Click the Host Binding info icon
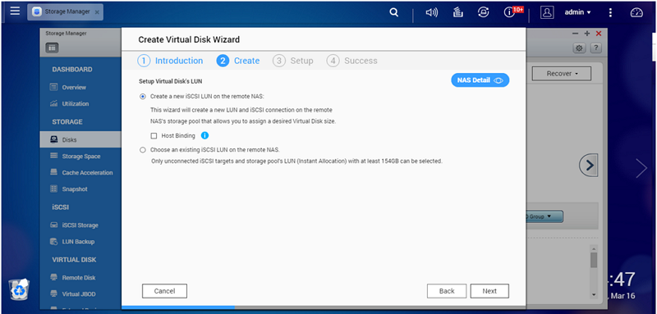This screenshot has height=314, width=657. click(204, 135)
